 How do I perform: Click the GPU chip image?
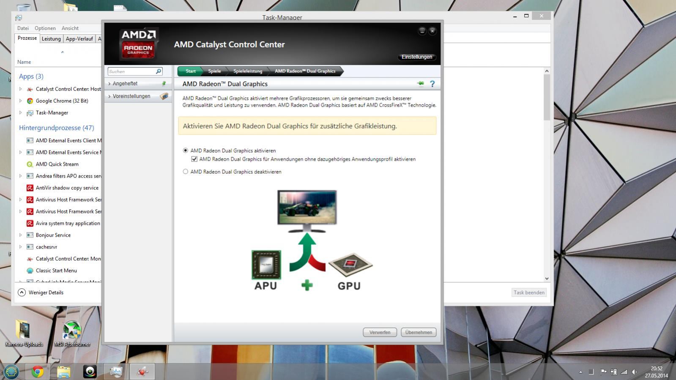(350, 265)
